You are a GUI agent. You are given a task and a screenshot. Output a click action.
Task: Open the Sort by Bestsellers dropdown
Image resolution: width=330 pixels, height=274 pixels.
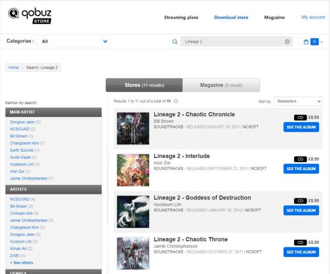pos(298,101)
